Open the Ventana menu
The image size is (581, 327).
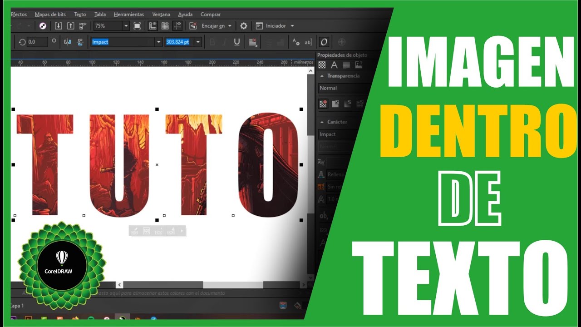click(161, 15)
